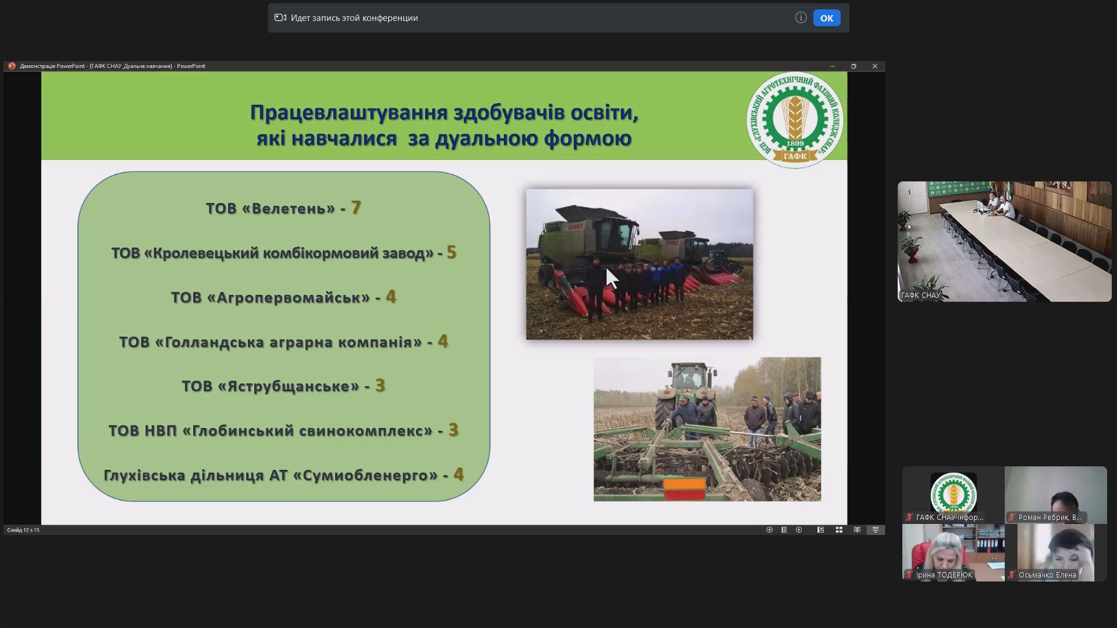Click the ГАФК college logo on slide
The width and height of the screenshot is (1117, 628).
(795, 120)
